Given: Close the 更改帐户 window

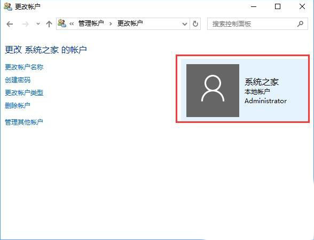Looking at the screenshot, I should point(302,6).
